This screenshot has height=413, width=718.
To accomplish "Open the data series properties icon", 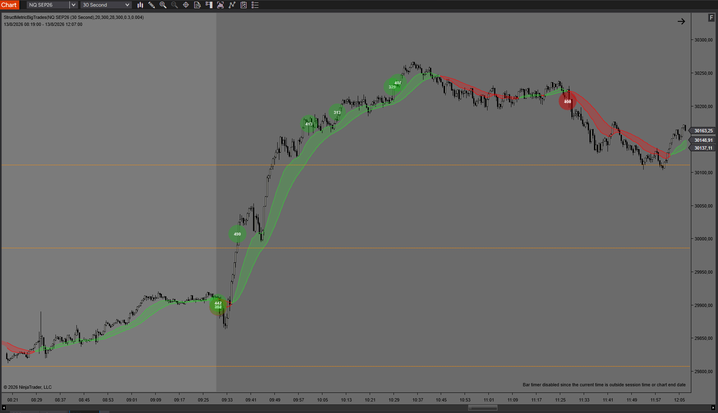I will pyautogui.click(x=243, y=5).
